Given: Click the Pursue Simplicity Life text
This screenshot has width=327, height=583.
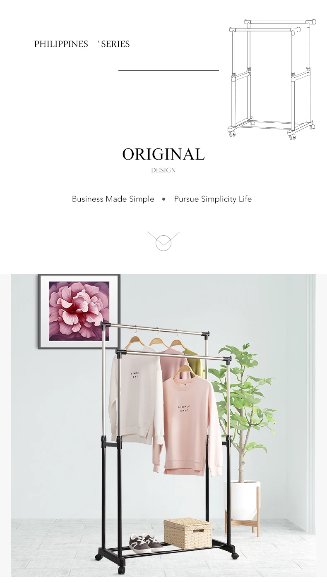Looking at the screenshot, I should tap(213, 199).
